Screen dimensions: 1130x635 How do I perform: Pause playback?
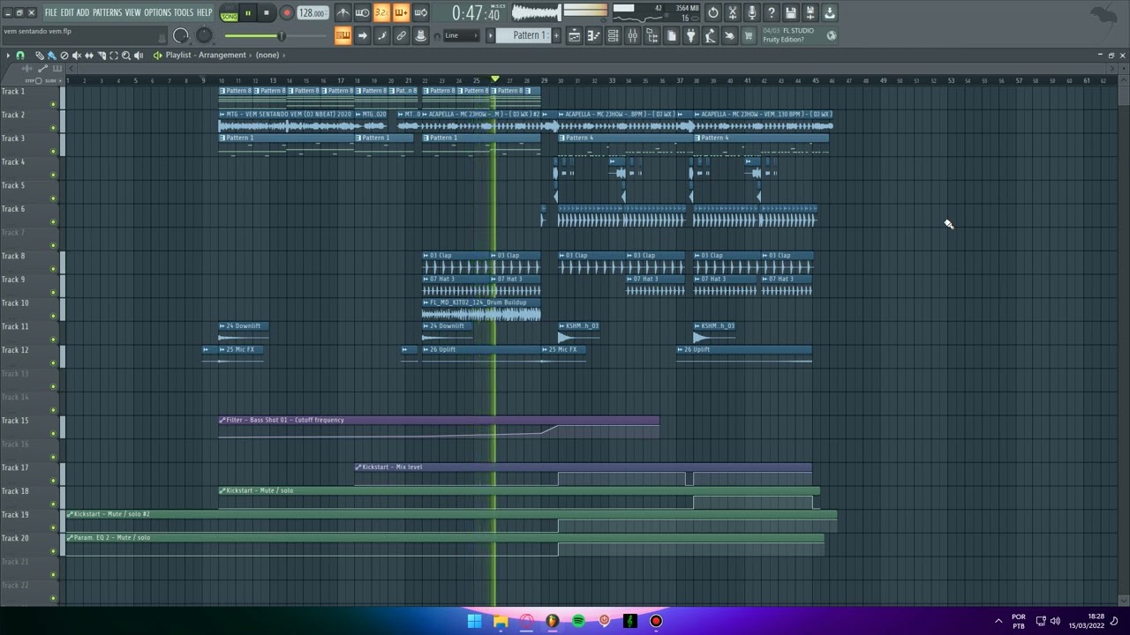(x=247, y=12)
